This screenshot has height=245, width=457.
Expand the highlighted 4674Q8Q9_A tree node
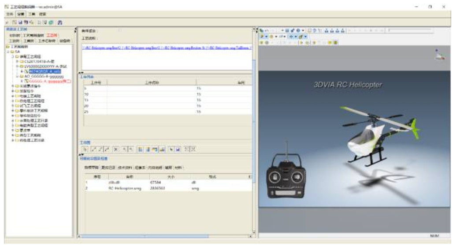[x=22, y=71]
